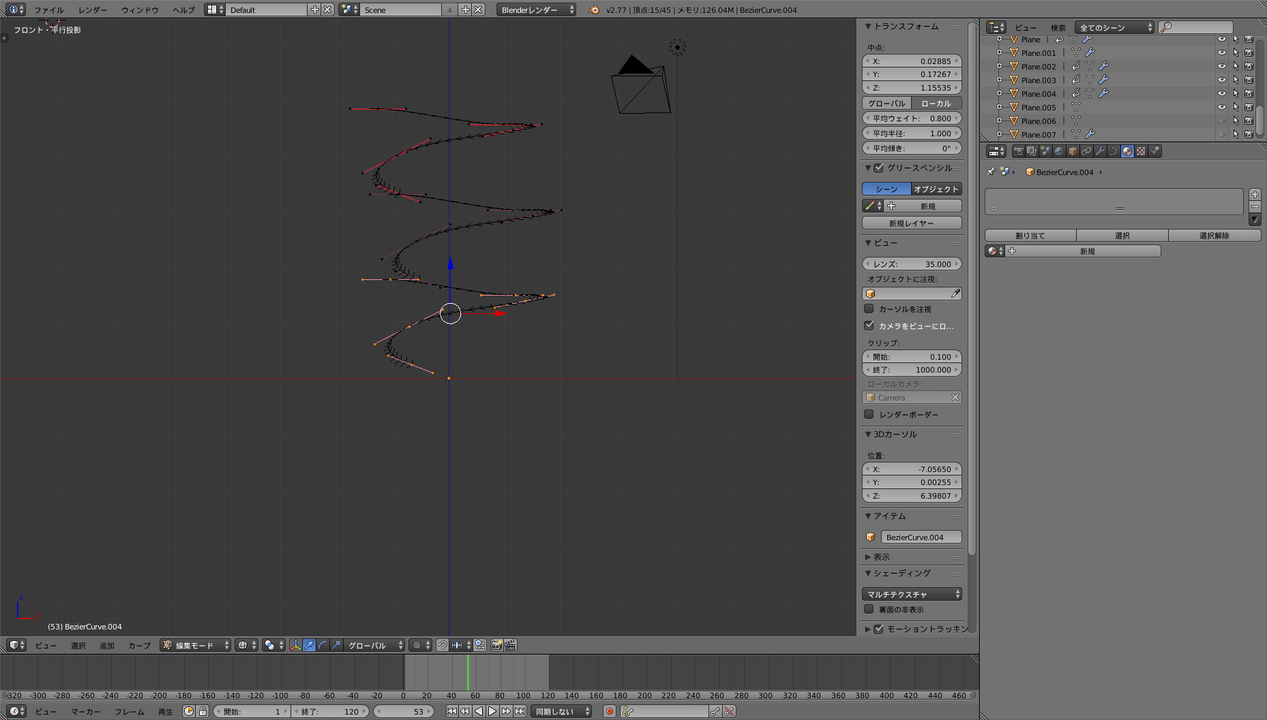Viewport: 1267px width, 720px height.
Task: Click the material Deselect button
Action: point(1214,235)
